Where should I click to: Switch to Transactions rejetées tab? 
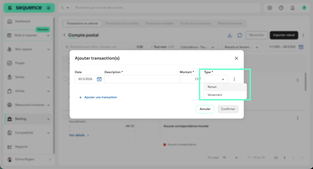click(x=160, y=23)
